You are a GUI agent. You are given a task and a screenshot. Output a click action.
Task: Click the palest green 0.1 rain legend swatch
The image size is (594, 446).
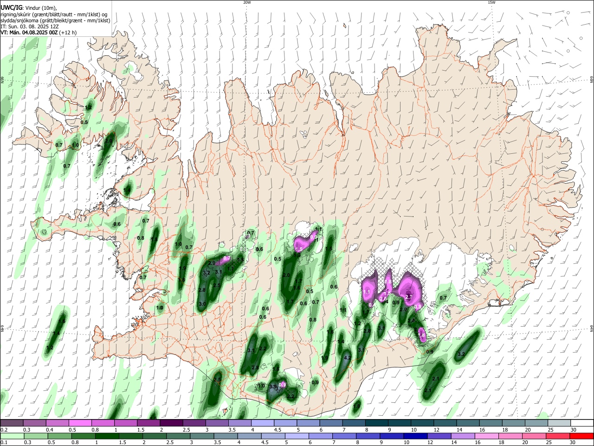click(x=11, y=436)
